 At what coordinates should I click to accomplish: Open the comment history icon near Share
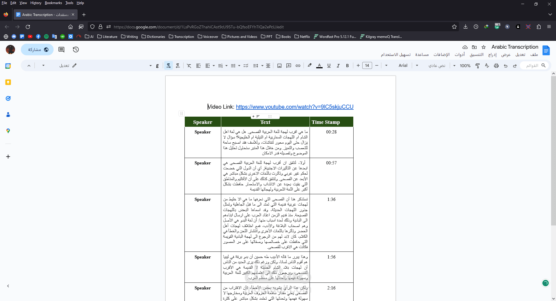[61, 49]
